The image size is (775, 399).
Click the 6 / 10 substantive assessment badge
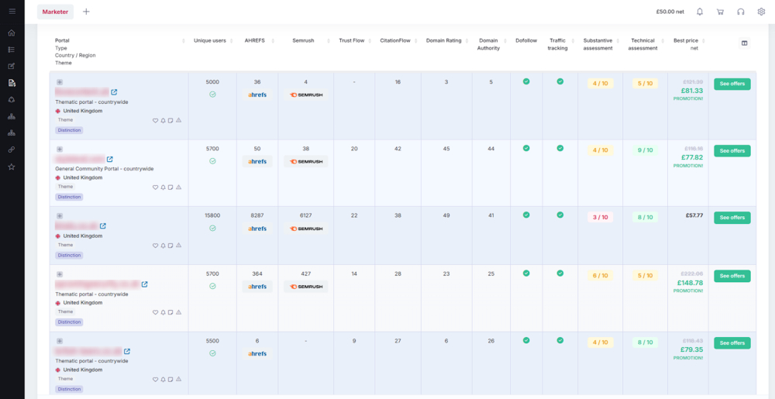click(600, 275)
